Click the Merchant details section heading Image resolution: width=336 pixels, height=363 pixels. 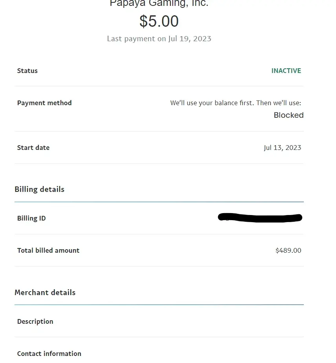[x=45, y=293]
